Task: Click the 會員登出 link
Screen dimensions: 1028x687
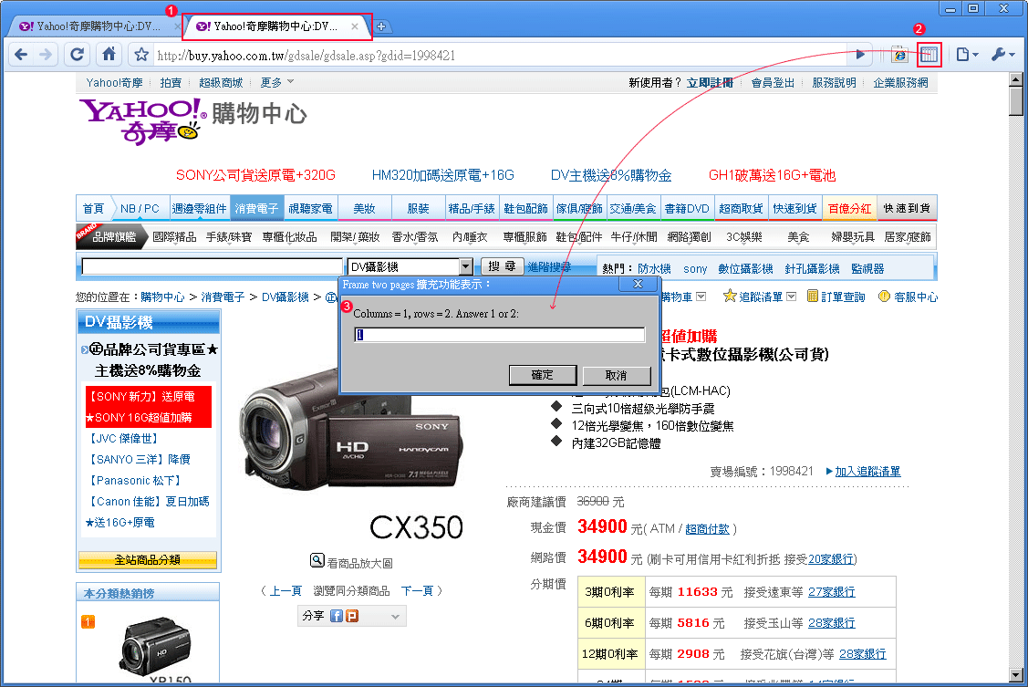Action: point(773,83)
